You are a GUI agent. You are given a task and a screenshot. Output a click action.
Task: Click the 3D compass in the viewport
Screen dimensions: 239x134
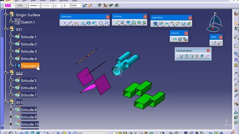click(x=214, y=22)
